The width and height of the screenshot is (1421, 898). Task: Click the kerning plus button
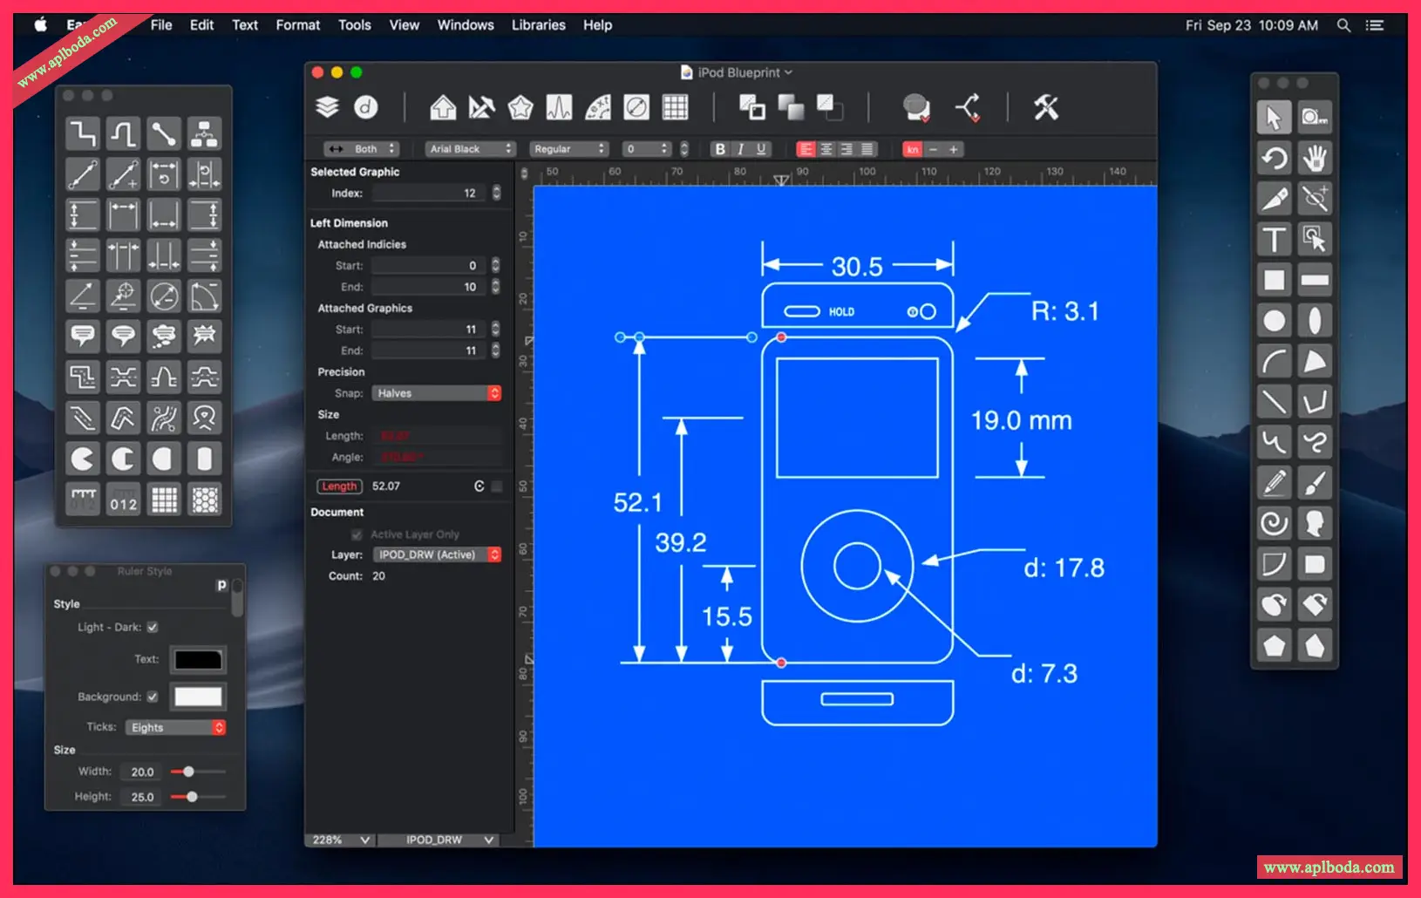pyautogui.click(x=954, y=149)
